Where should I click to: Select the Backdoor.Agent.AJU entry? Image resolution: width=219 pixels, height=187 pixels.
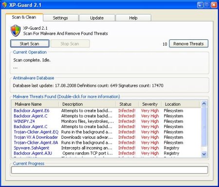point(33,153)
